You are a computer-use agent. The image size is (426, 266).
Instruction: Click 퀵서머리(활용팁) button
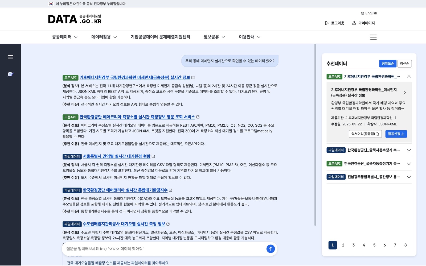[365, 134]
